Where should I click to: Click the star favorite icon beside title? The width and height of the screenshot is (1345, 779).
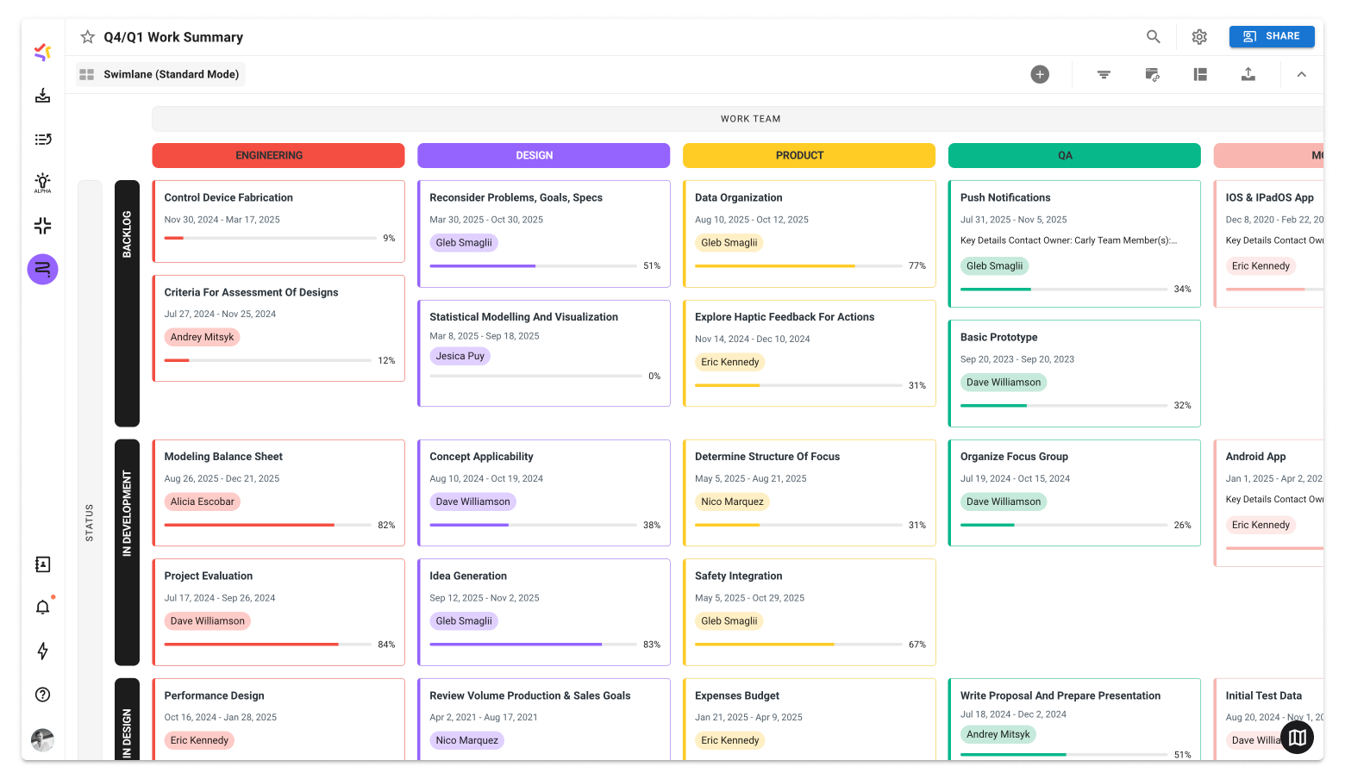click(87, 37)
